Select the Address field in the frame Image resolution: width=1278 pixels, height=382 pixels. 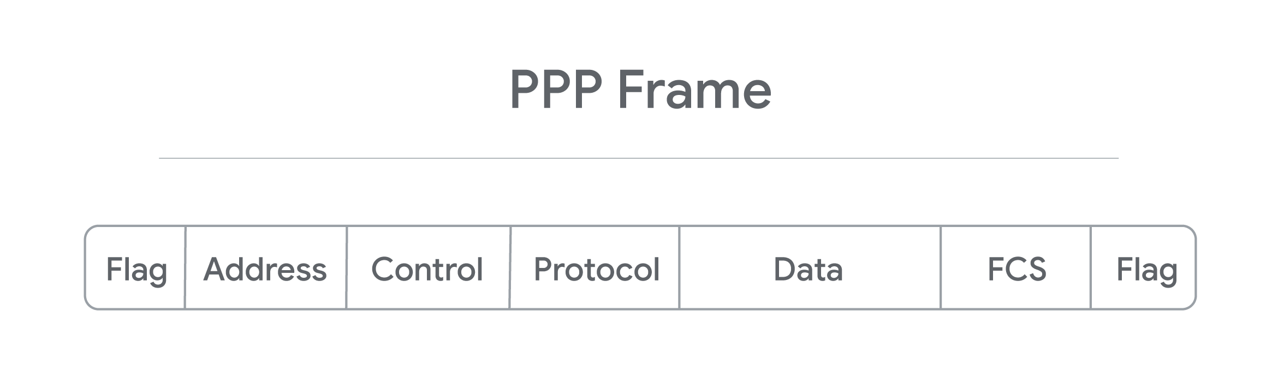click(x=265, y=268)
